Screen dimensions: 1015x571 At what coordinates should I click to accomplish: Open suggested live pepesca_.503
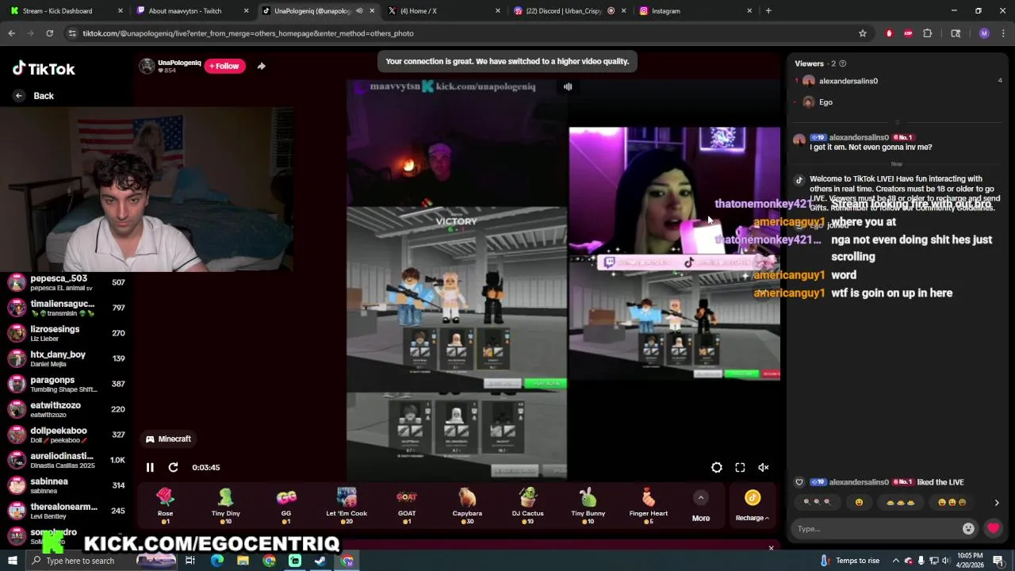67,282
